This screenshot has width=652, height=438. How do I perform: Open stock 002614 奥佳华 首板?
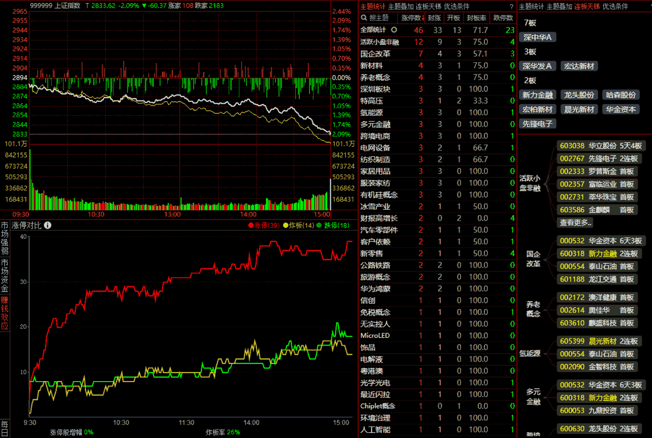pyautogui.click(x=598, y=310)
